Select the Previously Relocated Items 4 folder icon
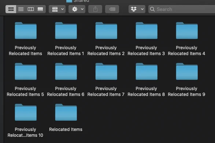This screenshot has height=143, width=215. (x=187, y=31)
